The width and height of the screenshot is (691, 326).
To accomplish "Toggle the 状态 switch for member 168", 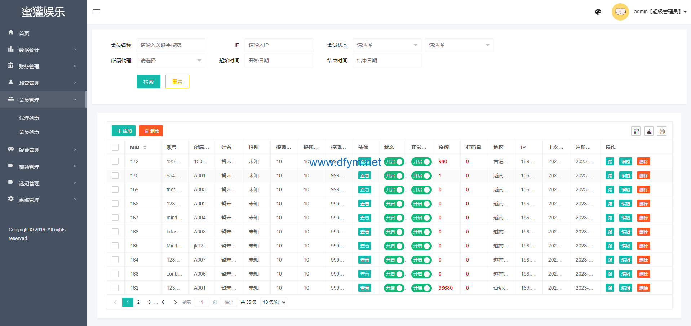I will click(394, 204).
